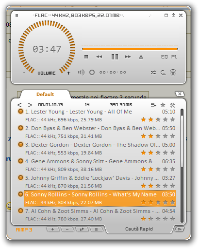Click the eject/open file icon
Image resolution: width=199 pixels, height=249 pixels.
pos(141,57)
